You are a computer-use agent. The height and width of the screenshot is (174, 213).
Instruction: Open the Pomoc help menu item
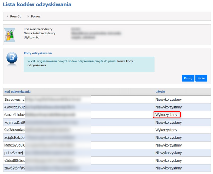point(36,16)
